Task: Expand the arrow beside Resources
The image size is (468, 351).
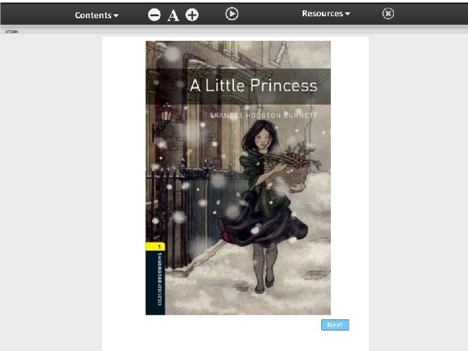Action: [348, 14]
